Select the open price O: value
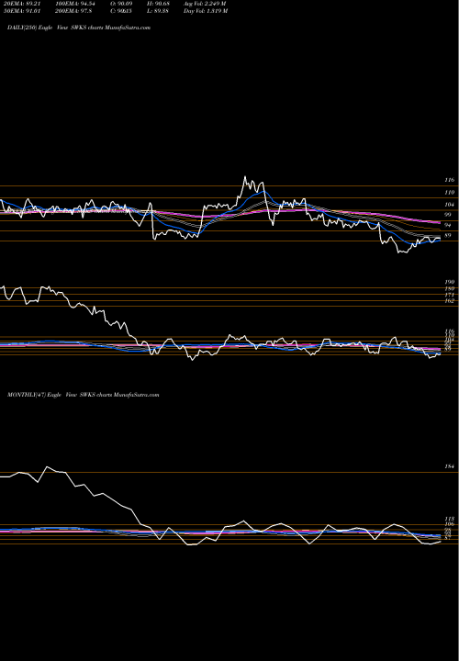The width and height of the screenshot is (459, 661). coord(119,4)
